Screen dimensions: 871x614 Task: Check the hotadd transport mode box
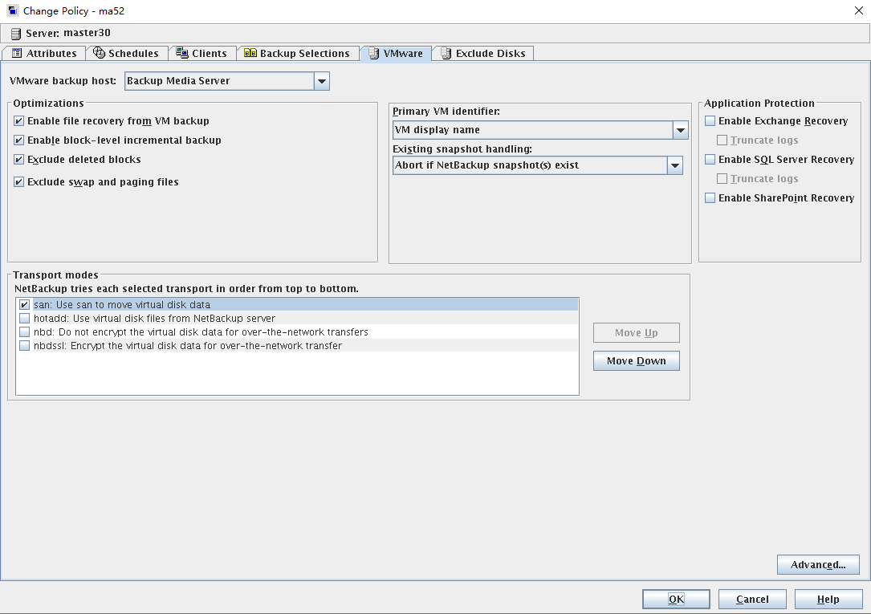tap(25, 319)
